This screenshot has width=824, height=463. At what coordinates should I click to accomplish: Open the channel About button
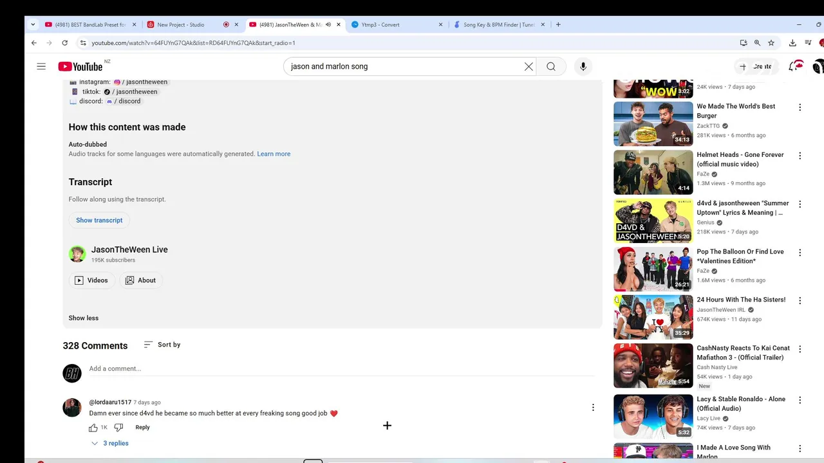click(x=140, y=280)
